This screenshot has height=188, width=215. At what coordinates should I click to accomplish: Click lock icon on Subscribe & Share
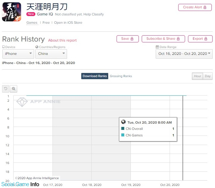pyautogui.click(x=178, y=39)
